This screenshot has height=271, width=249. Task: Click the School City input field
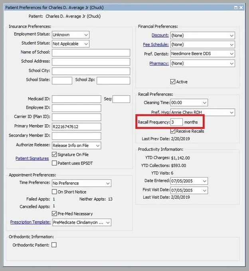[91, 71]
